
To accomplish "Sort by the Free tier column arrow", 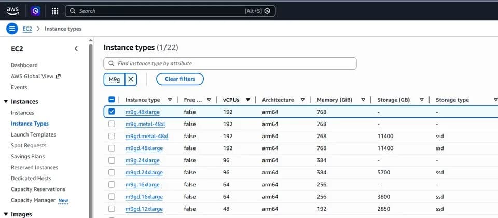I will click(209, 100).
